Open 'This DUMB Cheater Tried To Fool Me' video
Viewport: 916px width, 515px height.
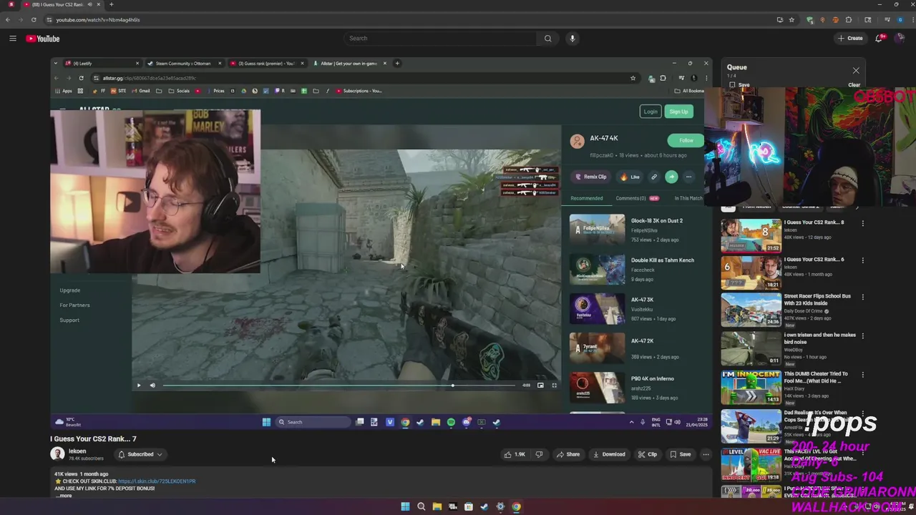[751, 388]
